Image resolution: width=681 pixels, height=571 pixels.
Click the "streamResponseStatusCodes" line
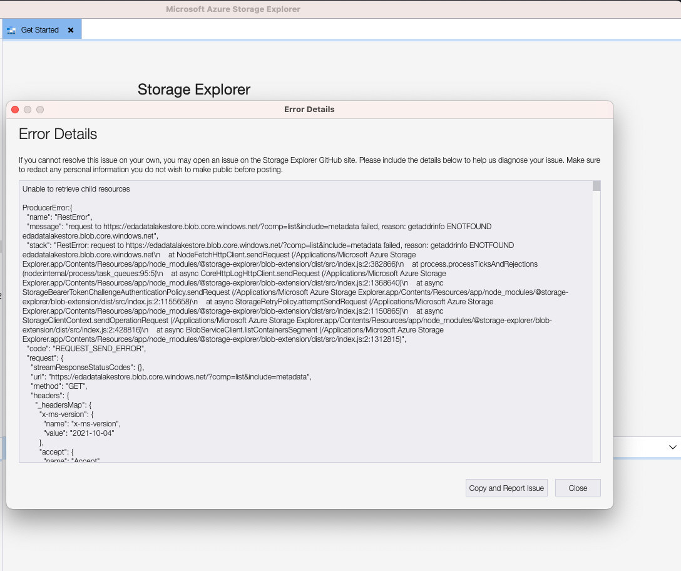point(87,368)
